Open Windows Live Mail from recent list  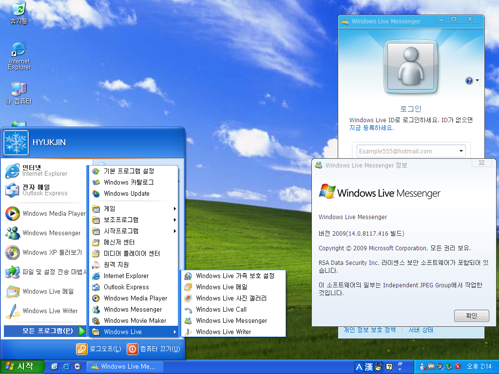click(45, 291)
